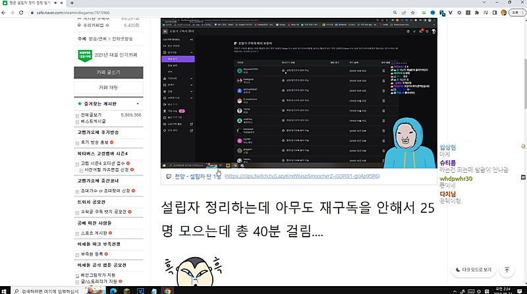
Task: Click the 카페 채팅 button
Action: (x=108, y=88)
